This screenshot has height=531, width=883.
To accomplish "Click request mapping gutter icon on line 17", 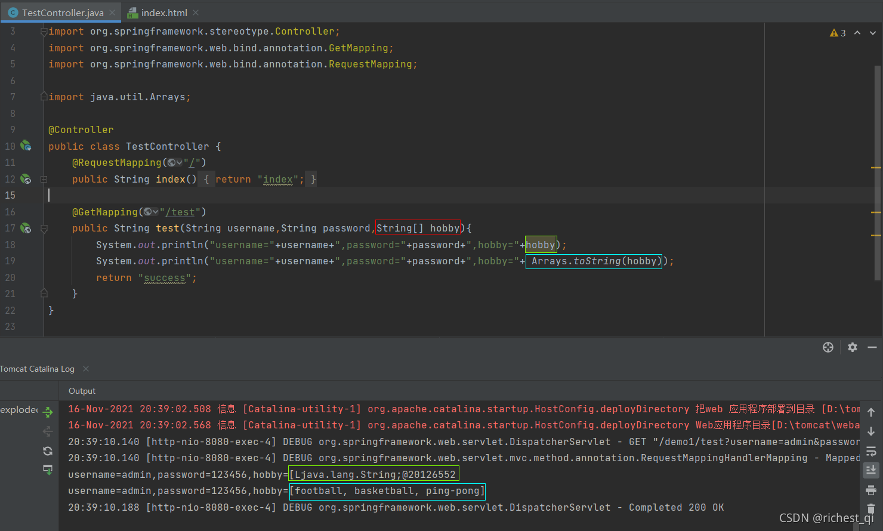I will click(26, 228).
